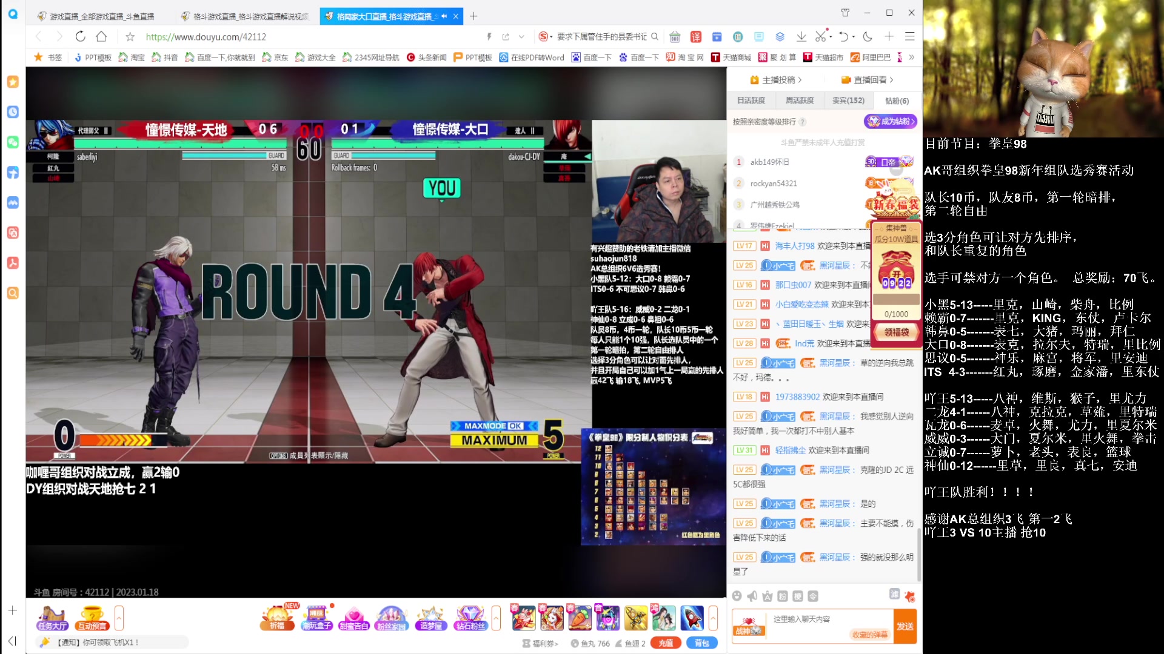Open the emoji picker in chat

737,596
